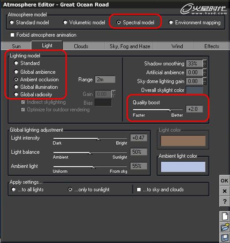Click the Shadow smoothing 33% field
230x243 pixels.
[x=194, y=64]
